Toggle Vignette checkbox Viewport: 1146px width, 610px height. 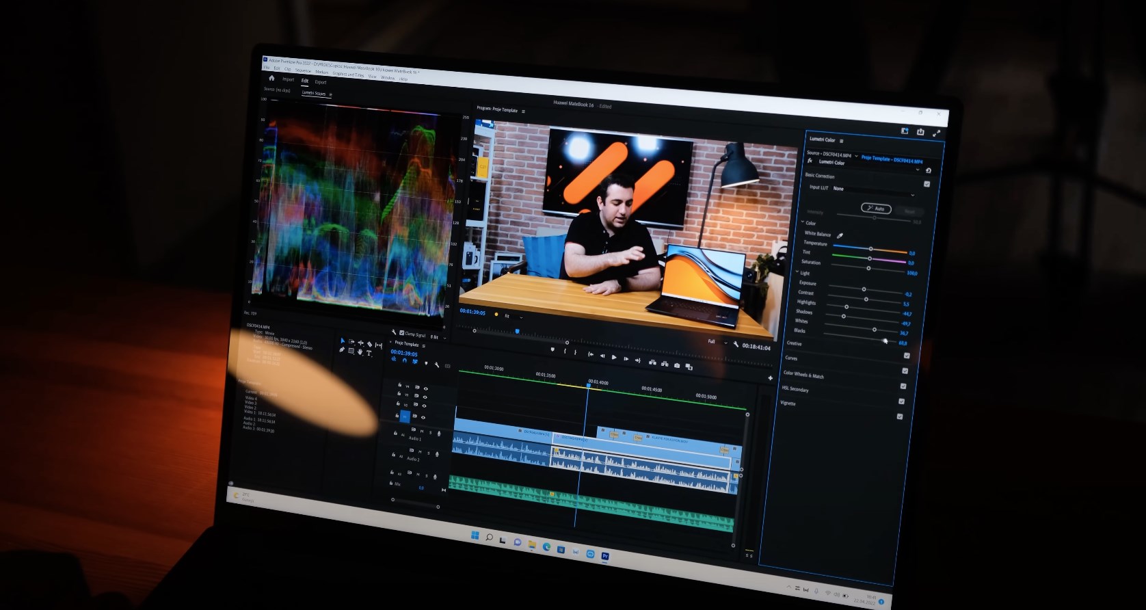coord(900,416)
